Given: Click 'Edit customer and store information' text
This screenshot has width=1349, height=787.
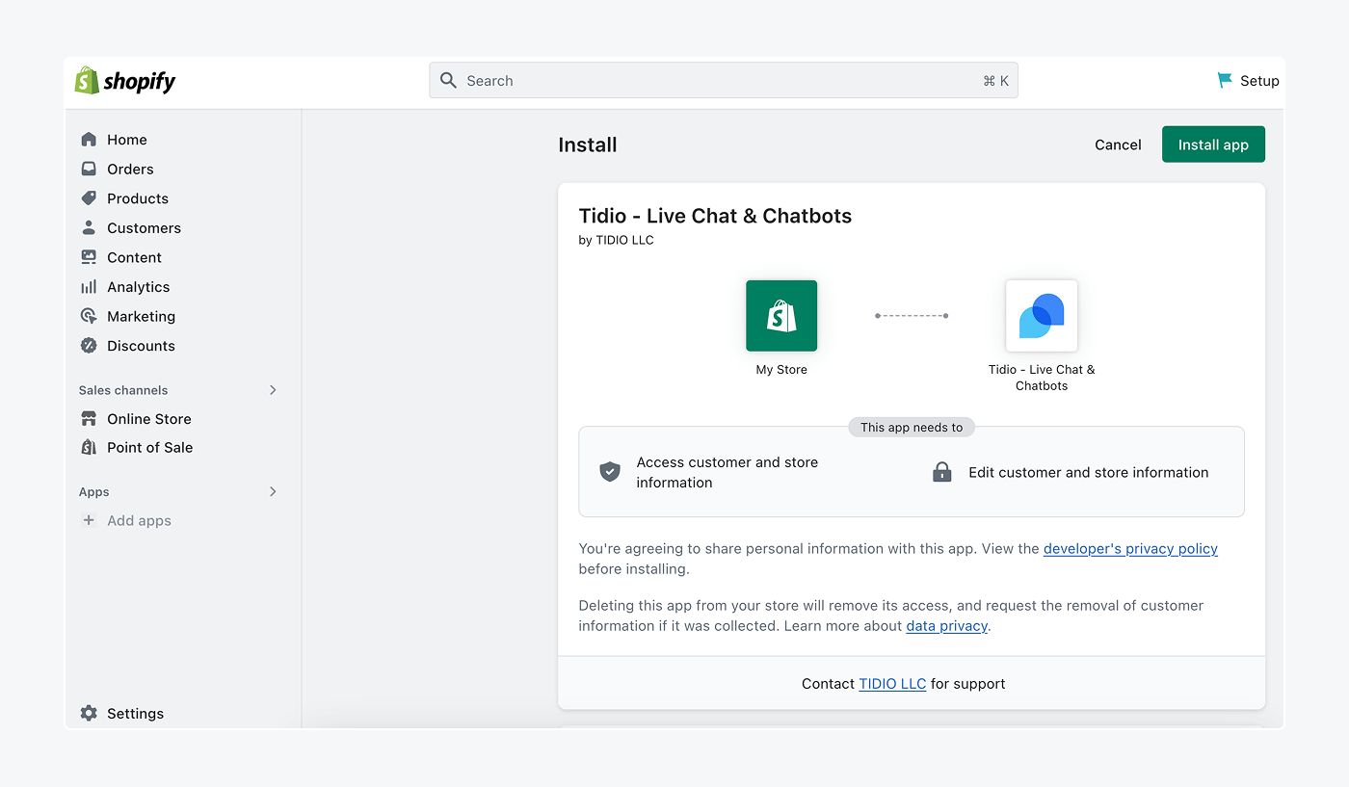Looking at the screenshot, I should [1088, 472].
